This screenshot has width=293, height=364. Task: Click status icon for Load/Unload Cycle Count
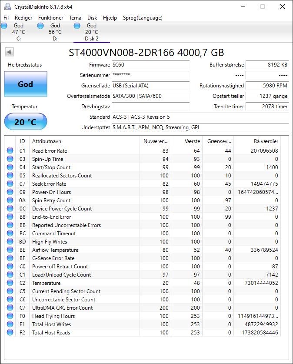pos(10,274)
